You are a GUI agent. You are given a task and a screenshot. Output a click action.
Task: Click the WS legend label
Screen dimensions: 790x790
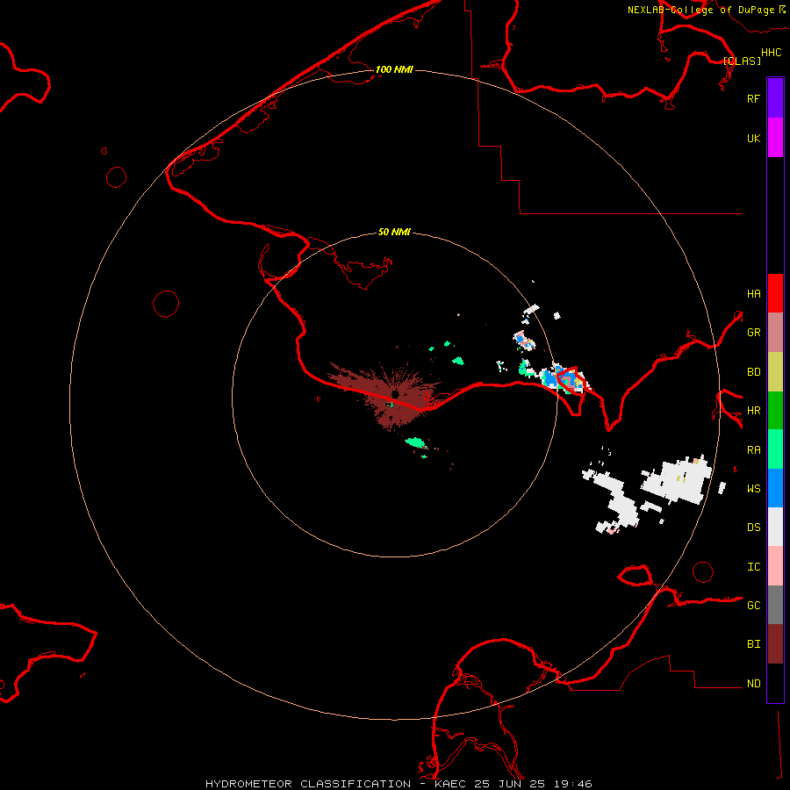point(753,489)
